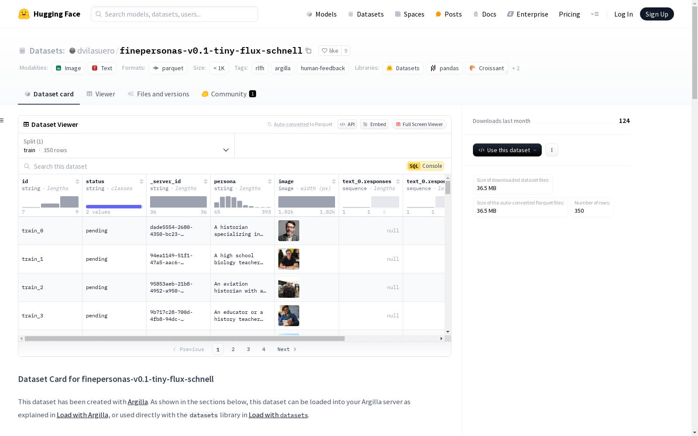Screen dimensions: 698x436
Task: Click the Embed button
Action: [374, 124]
